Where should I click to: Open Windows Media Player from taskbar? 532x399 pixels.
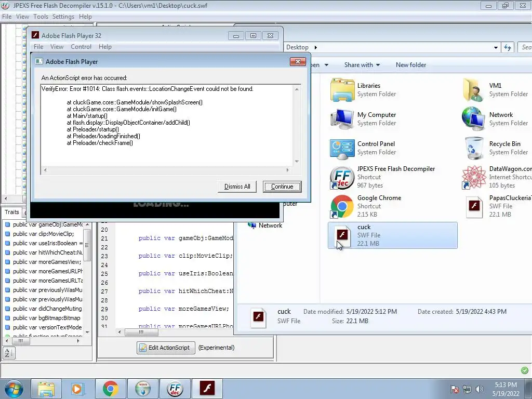click(x=77, y=389)
